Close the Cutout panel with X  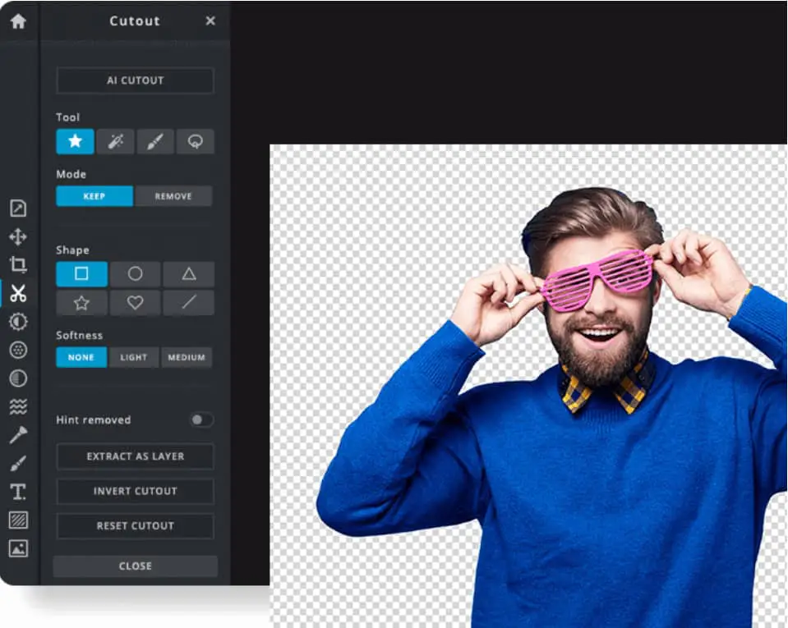(x=210, y=21)
